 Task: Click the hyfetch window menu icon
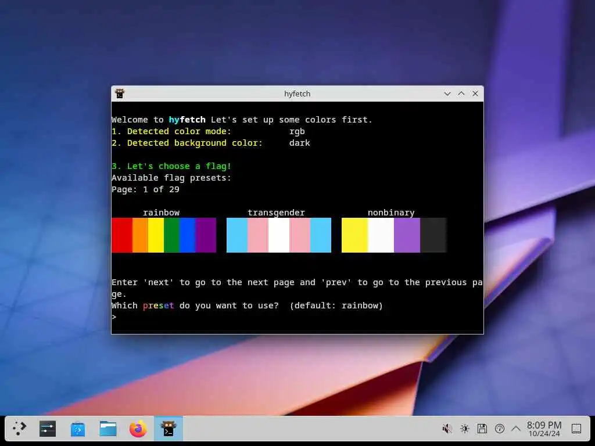[120, 93]
